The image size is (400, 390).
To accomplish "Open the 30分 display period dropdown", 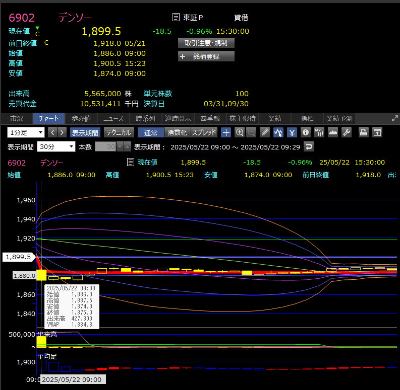I will pyautogui.click(x=56, y=146).
